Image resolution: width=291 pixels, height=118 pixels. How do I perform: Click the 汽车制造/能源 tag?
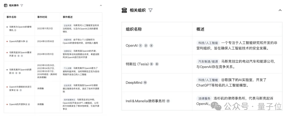(x=208, y=61)
